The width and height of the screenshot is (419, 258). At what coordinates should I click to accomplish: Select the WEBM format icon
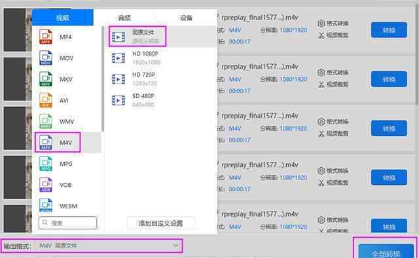46,206
